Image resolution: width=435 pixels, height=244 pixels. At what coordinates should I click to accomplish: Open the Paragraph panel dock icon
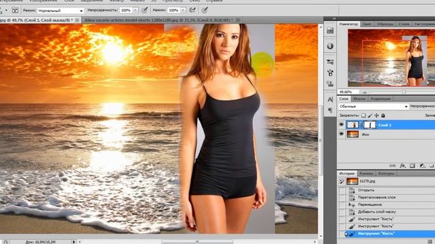pyautogui.click(x=330, y=110)
